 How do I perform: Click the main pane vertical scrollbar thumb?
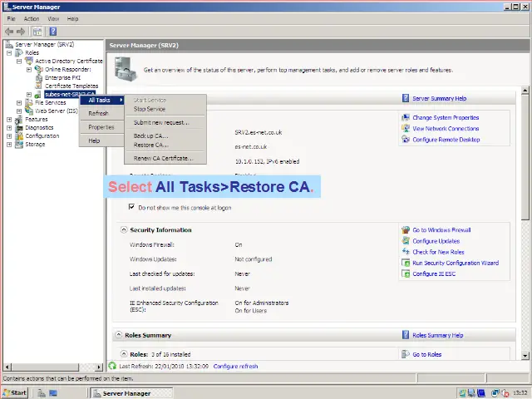(x=525, y=158)
